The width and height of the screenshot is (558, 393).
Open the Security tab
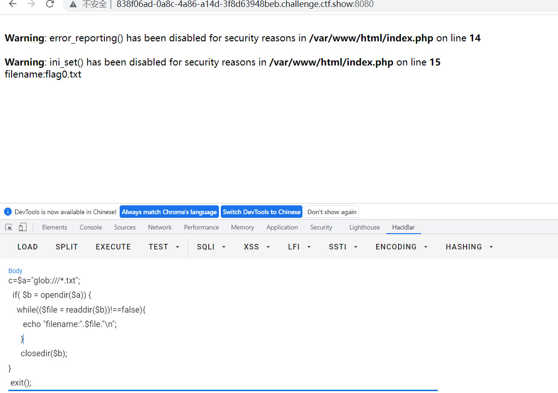(321, 227)
